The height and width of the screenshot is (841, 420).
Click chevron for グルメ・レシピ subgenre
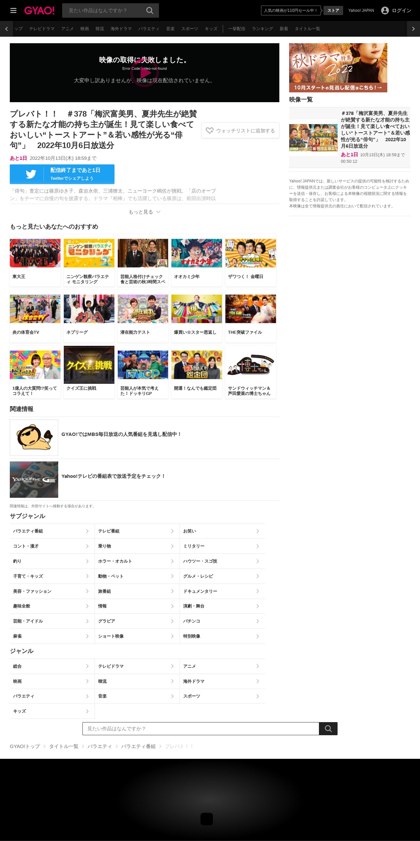258,576
